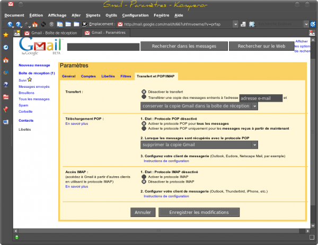Click the Up arrow toolbar icon

[26, 24]
